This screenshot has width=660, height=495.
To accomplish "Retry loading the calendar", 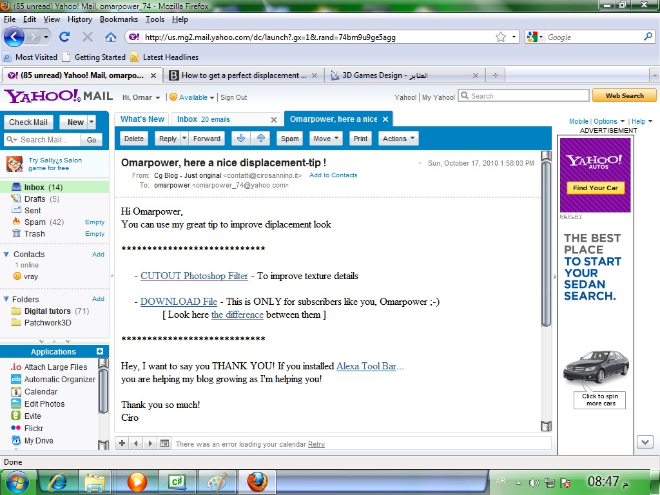I will tap(316, 444).
